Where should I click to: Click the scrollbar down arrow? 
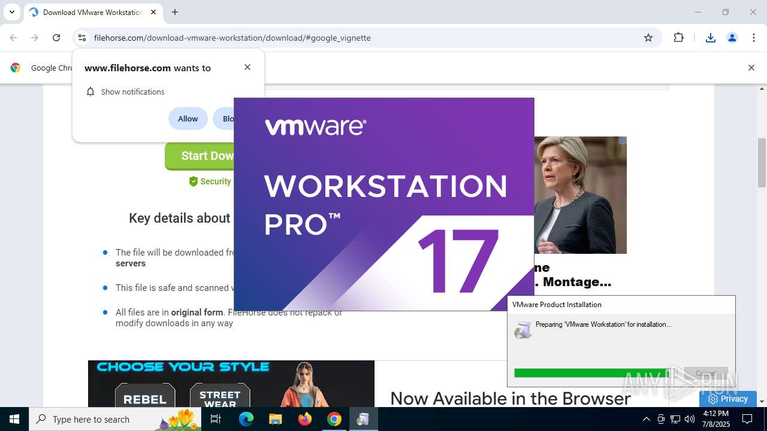click(x=762, y=402)
